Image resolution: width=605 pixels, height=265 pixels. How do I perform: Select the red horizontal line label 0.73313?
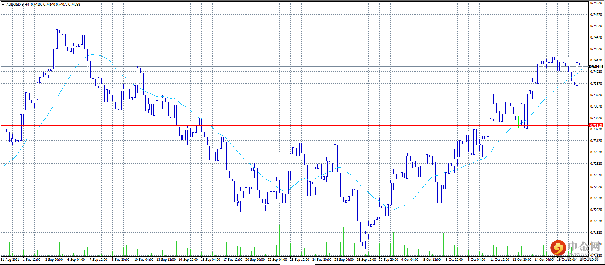(x=596, y=126)
